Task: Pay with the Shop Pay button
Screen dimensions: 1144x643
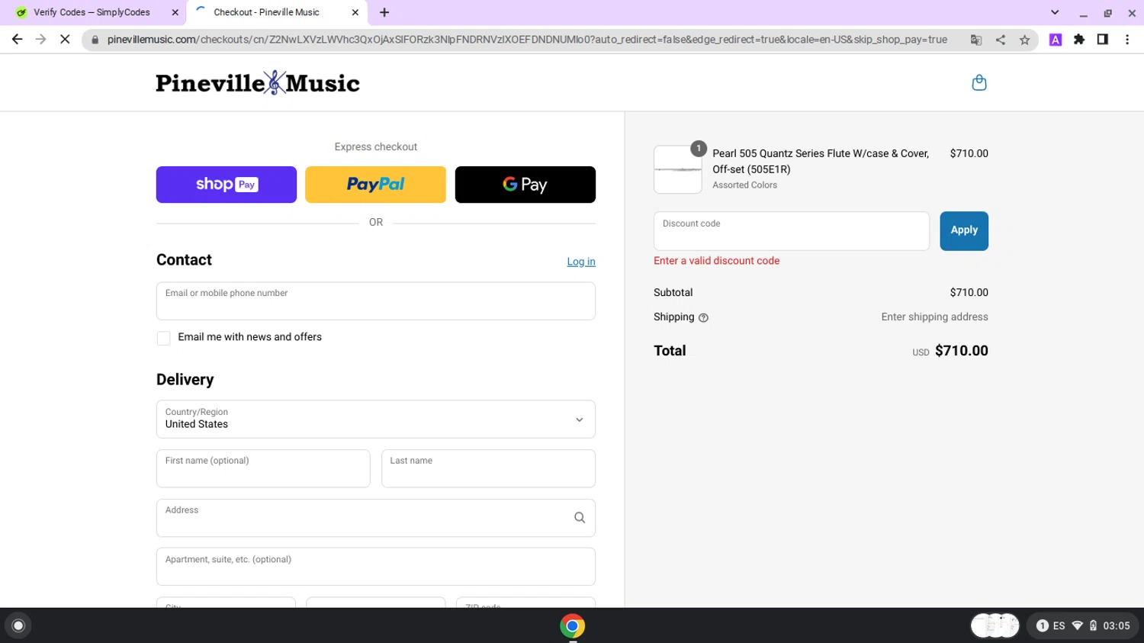Action: [227, 185]
